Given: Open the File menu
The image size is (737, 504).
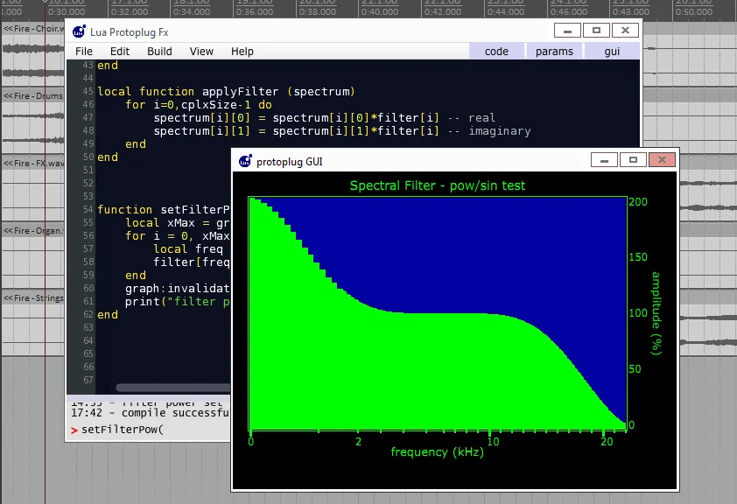Looking at the screenshot, I should pyautogui.click(x=84, y=52).
